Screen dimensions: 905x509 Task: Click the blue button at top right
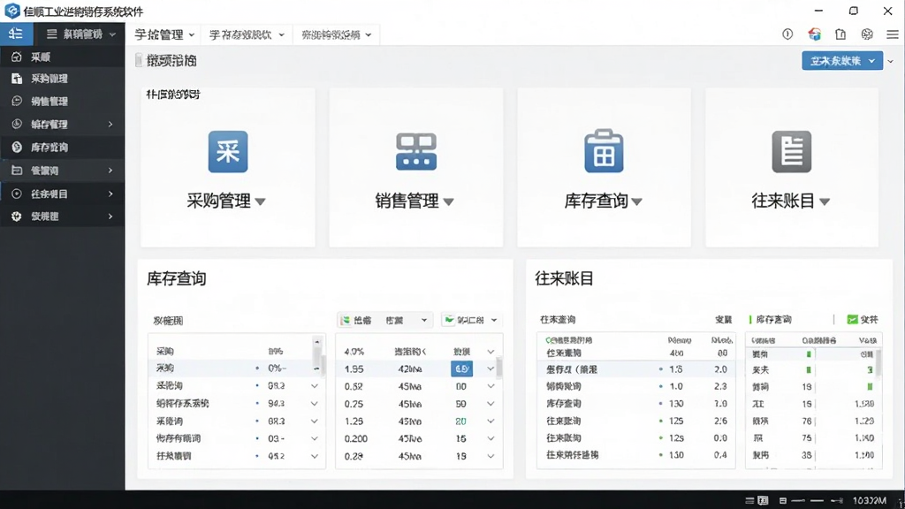[842, 61]
